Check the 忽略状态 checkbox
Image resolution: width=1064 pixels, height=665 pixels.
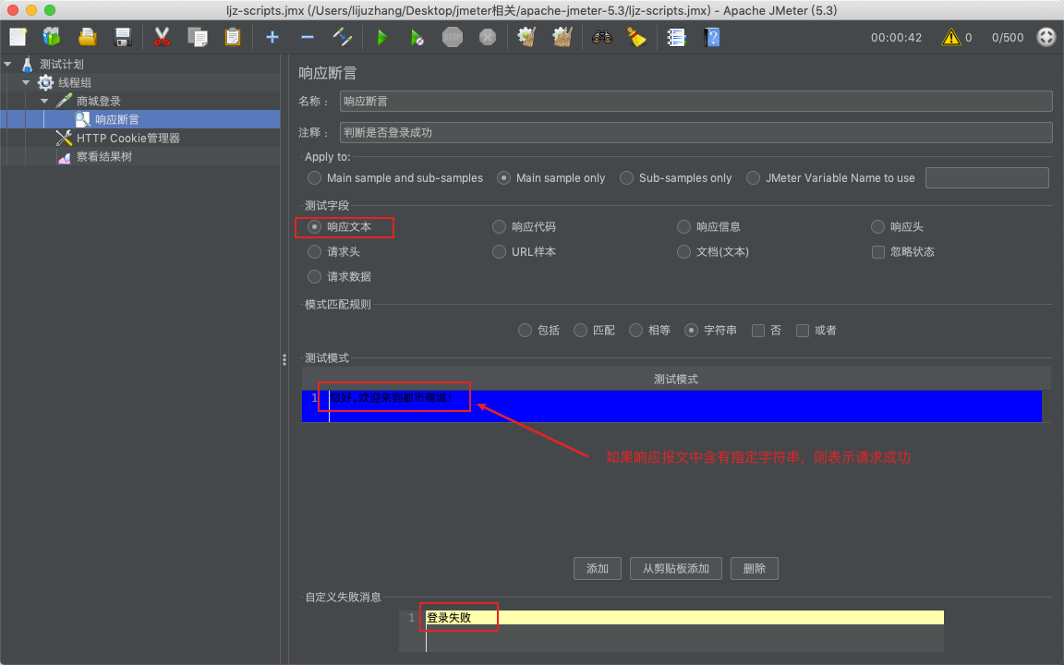(x=878, y=252)
